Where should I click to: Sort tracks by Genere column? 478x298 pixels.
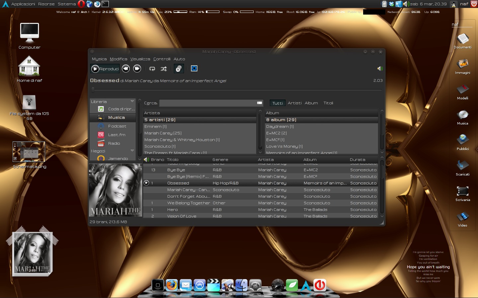(x=234, y=160)
